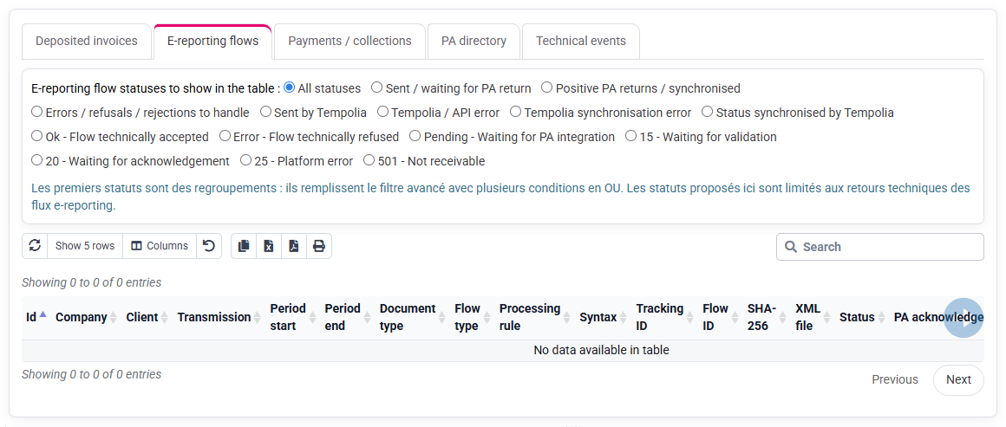This screenshot has width=1006, height=427.
Task: Print the table with printer icon
Action: point(319,246)
